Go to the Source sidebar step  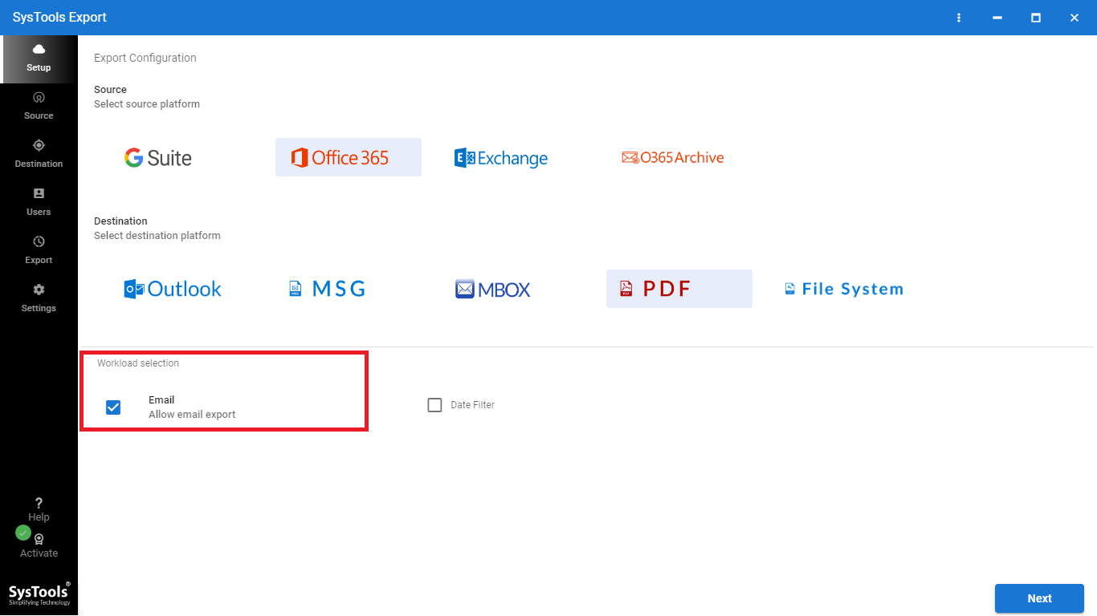click(x=39, y=105)
